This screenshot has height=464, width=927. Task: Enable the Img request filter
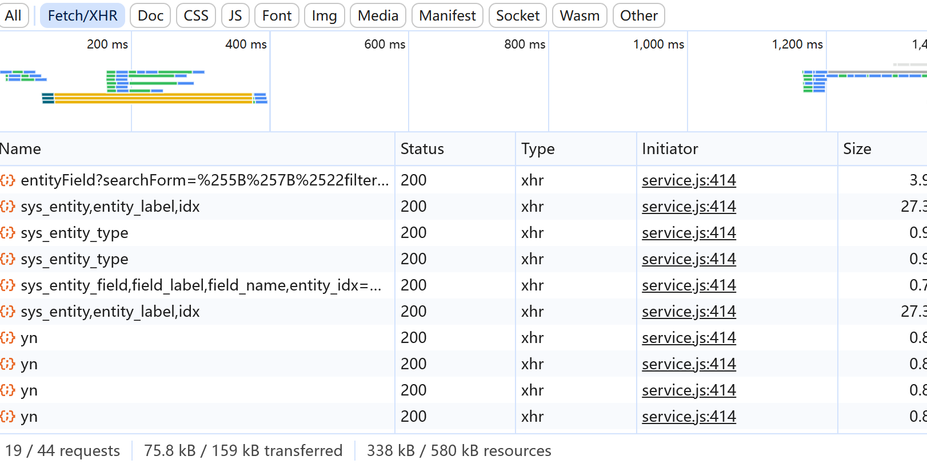(324, 15)
